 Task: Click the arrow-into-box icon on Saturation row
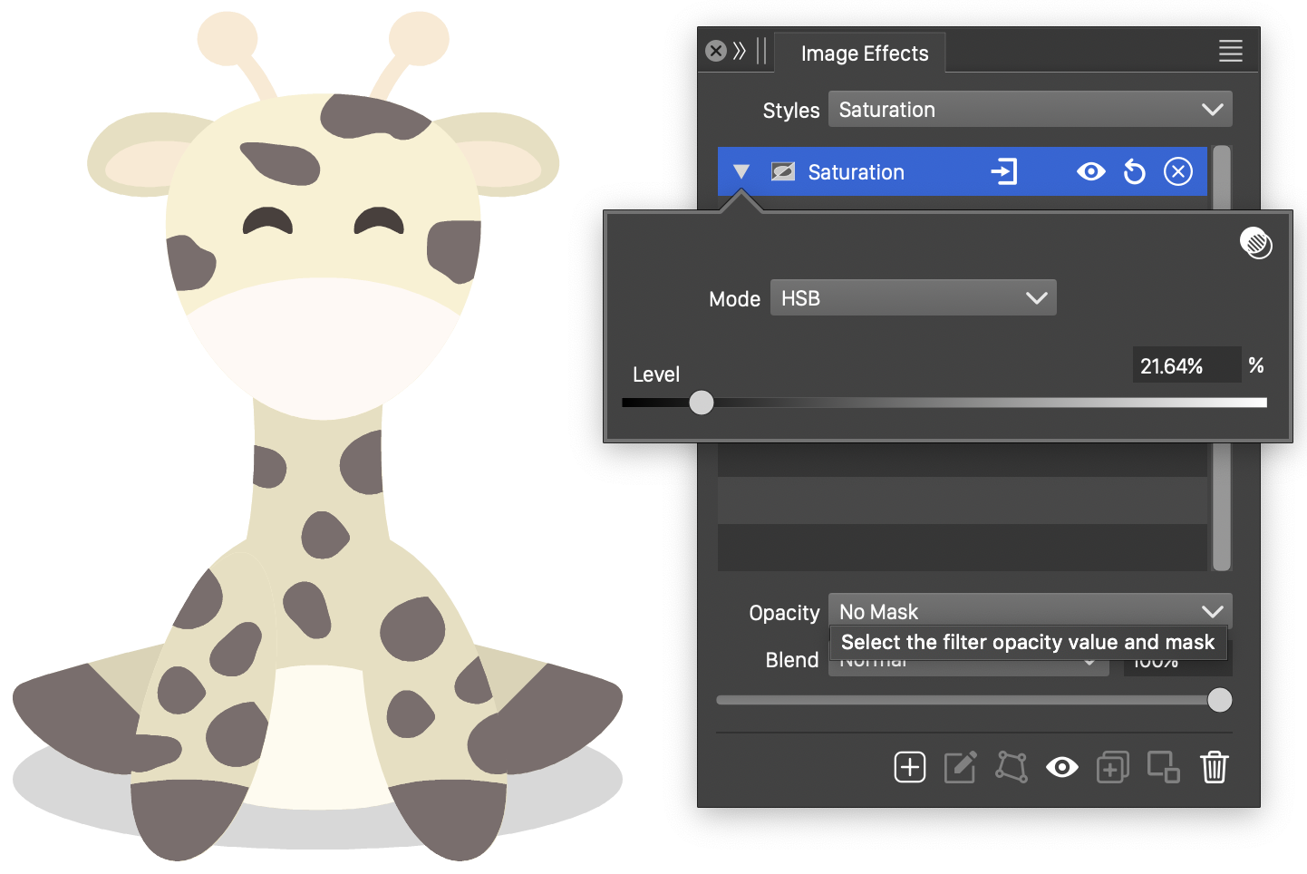click(1004, 171)
